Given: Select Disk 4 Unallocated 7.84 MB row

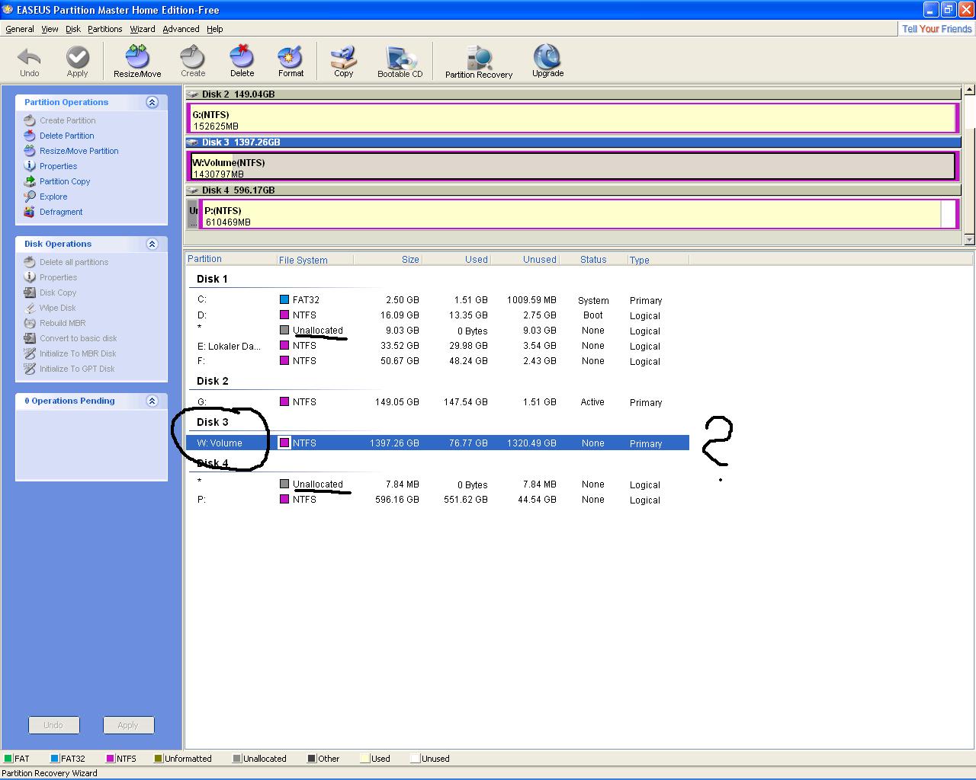Looking at the screenshot, I should (438, 484).
